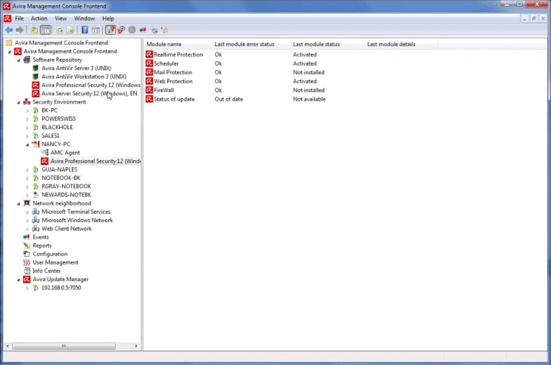Viewport: 551px width, 365px height.
Task: Click the Reports icon in the tree
Action: 26,246
